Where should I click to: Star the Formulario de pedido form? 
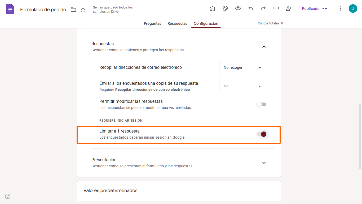(83, 10)
